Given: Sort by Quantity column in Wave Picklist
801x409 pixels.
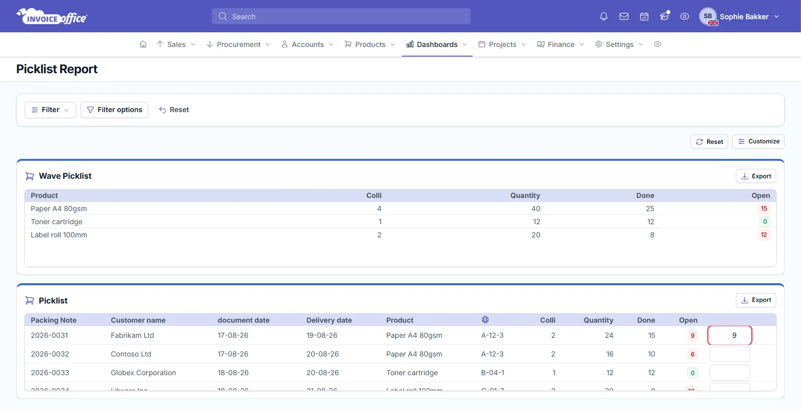Looking at the screenshot, I should pyautogui.click(x=525, y=195).
